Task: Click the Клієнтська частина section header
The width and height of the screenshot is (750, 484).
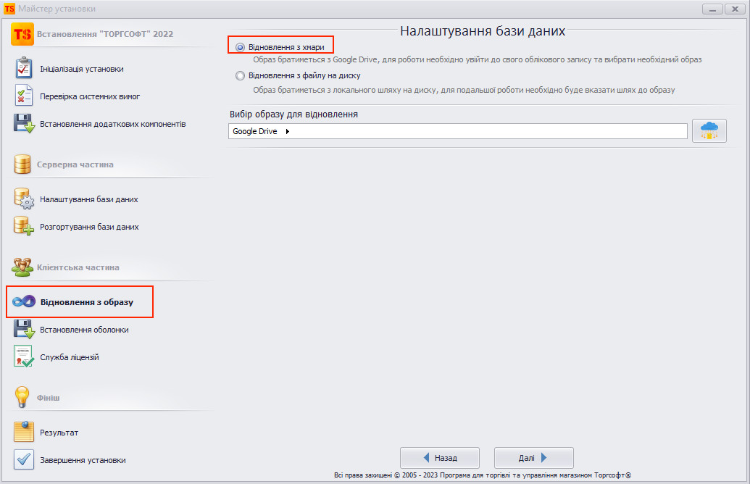Action: point(78,267)
